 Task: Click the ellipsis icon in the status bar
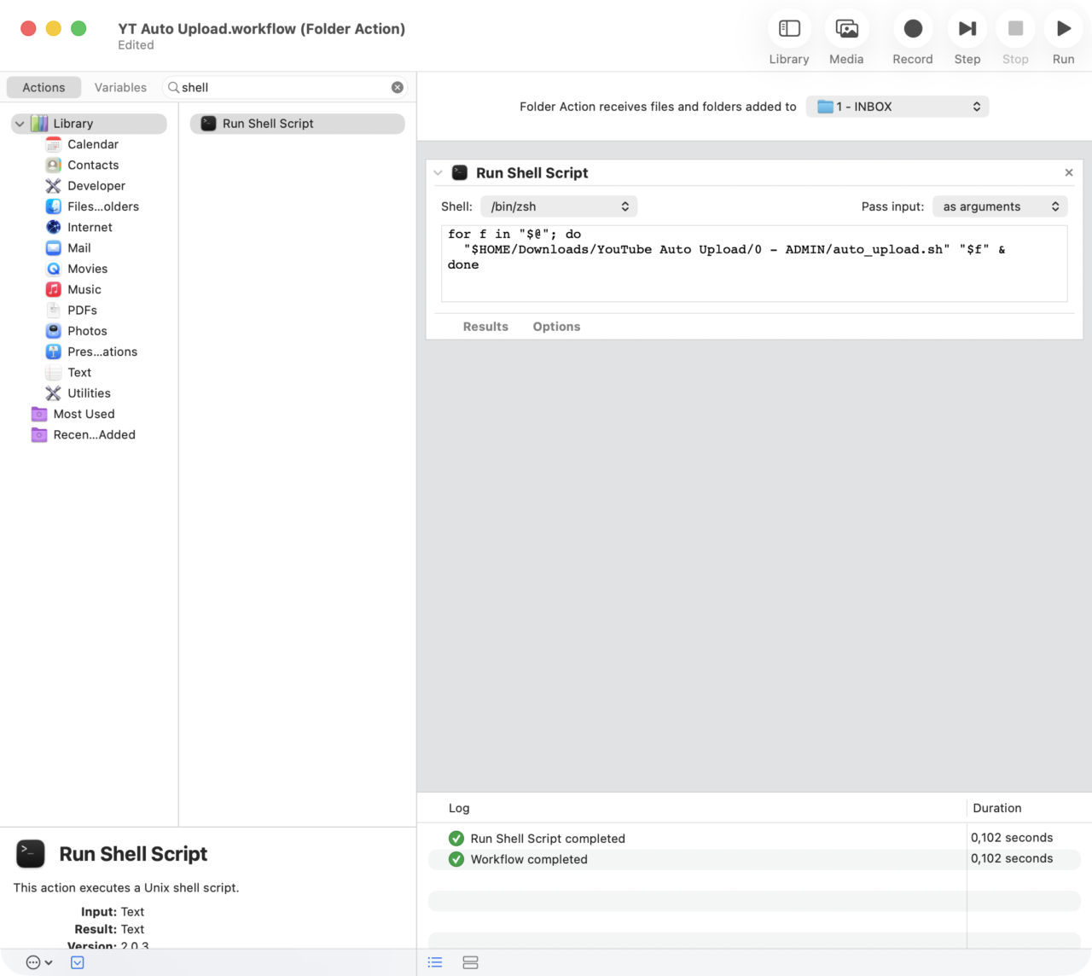point(32,962)
